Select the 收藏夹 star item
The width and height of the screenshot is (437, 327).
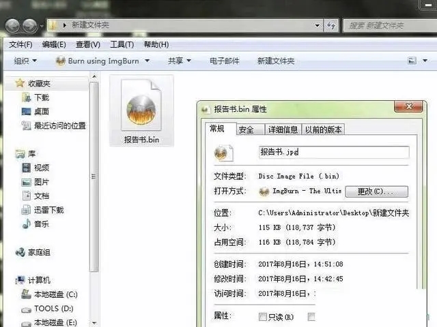tap(33, 83)
